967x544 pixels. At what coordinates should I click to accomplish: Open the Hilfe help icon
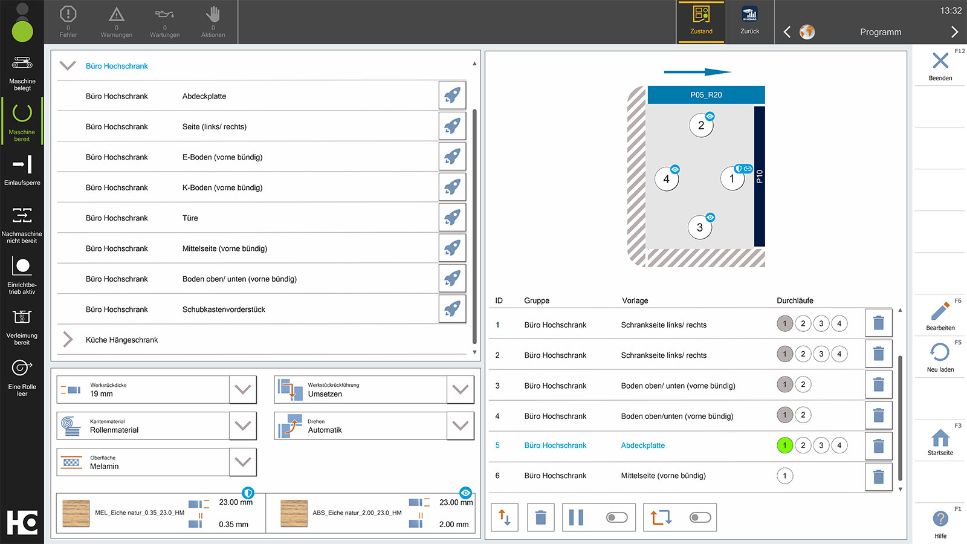[940, 519]
